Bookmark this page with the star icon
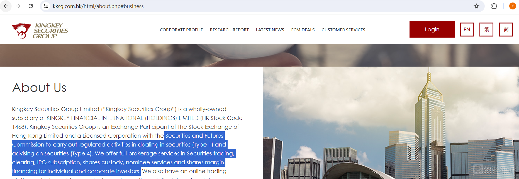519x179 pixels. (476, 6)
